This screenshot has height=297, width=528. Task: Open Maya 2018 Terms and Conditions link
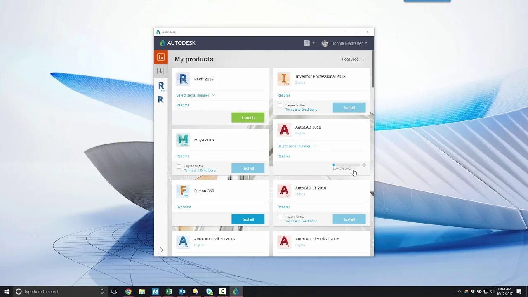point(200,170)
